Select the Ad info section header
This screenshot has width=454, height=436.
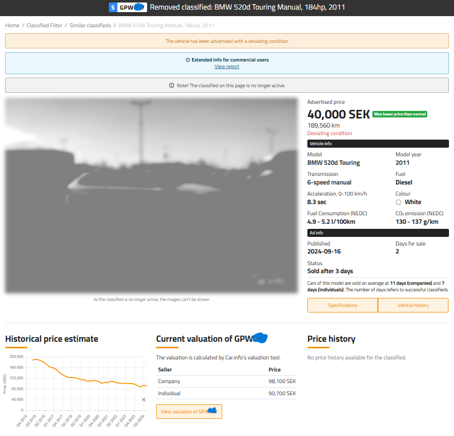(x=378, y=233)
